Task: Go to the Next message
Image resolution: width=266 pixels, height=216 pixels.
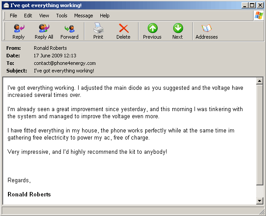Action: click(x=178, y=32)
